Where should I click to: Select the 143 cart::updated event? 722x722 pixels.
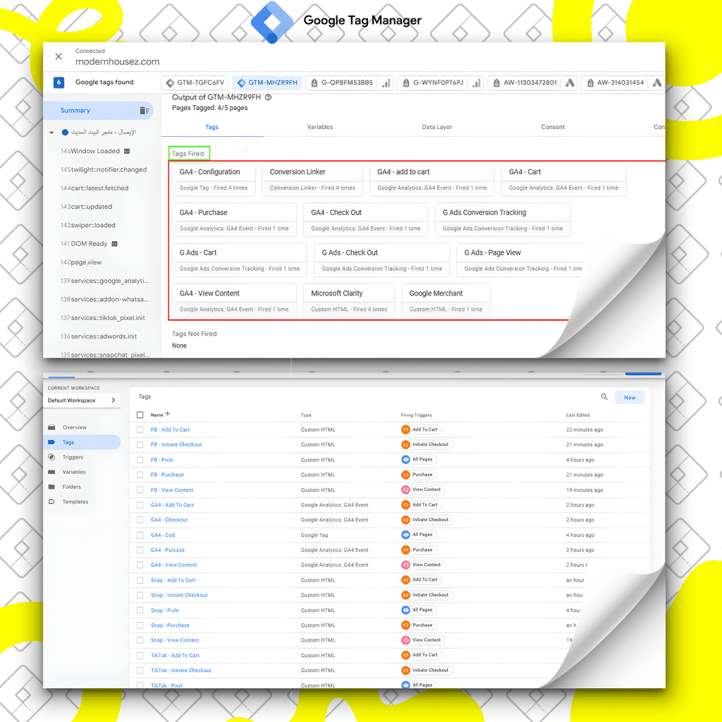tap(86, 207)
